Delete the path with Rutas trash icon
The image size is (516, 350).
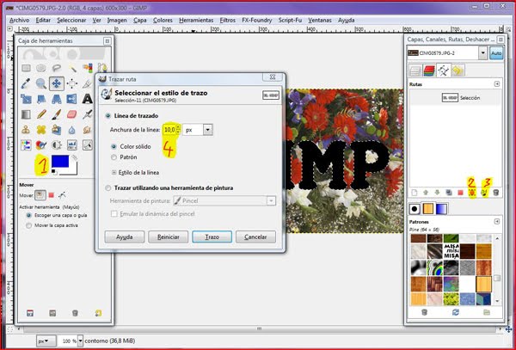(496, 193)
